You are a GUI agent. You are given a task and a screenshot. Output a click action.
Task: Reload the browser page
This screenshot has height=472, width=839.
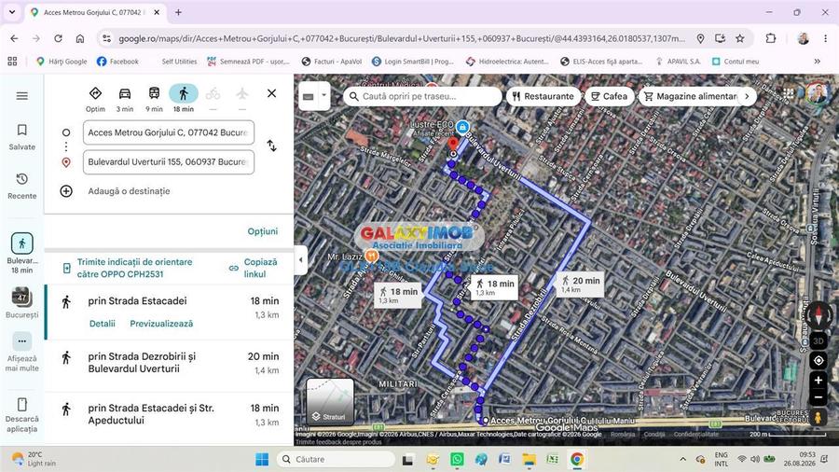[58, 38]
